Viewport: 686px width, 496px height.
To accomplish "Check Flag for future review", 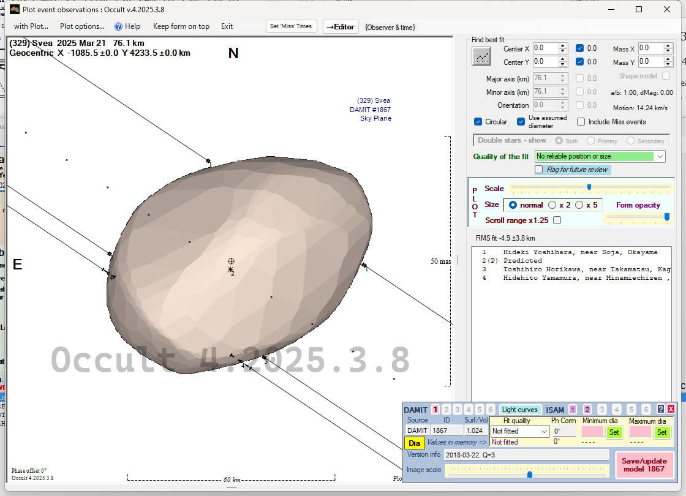I will pos(539,170).
